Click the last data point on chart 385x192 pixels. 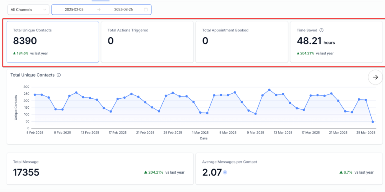tap(372, 122)
